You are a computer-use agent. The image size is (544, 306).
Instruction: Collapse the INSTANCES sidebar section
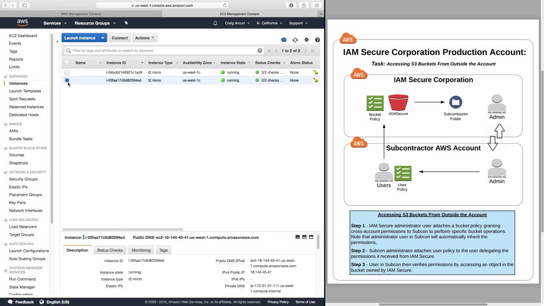6,76
